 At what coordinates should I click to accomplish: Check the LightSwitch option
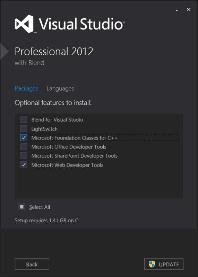coord(24,129)
